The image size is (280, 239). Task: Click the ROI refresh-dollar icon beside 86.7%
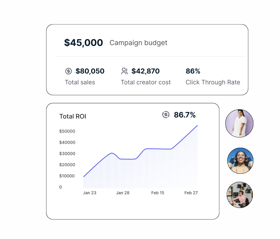[x=166, y=115]
